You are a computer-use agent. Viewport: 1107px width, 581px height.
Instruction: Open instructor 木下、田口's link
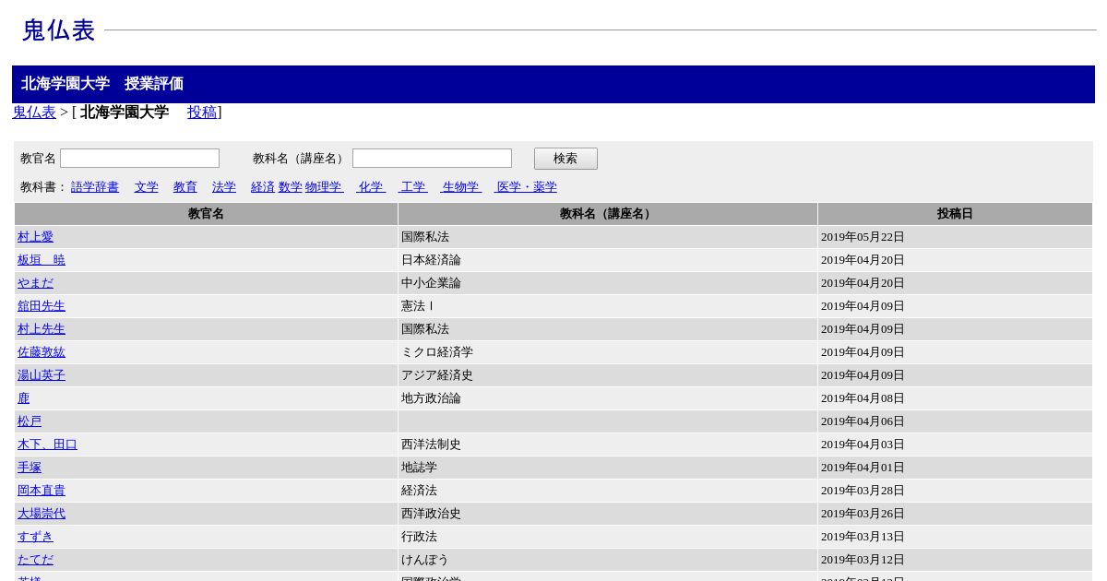(x=47, y=445)
